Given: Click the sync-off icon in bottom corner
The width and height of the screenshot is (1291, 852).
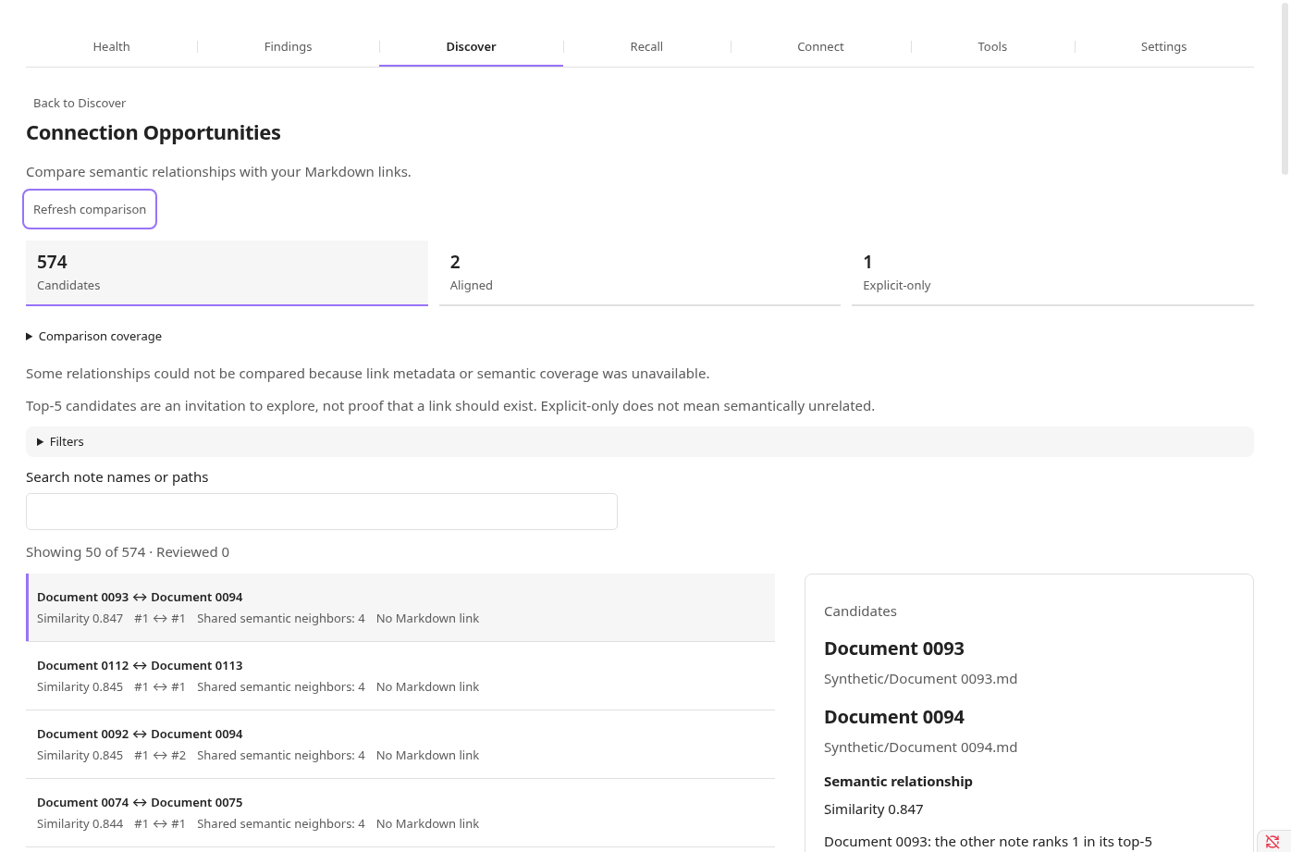Looking at the screenshot, I should [1273, 841].
